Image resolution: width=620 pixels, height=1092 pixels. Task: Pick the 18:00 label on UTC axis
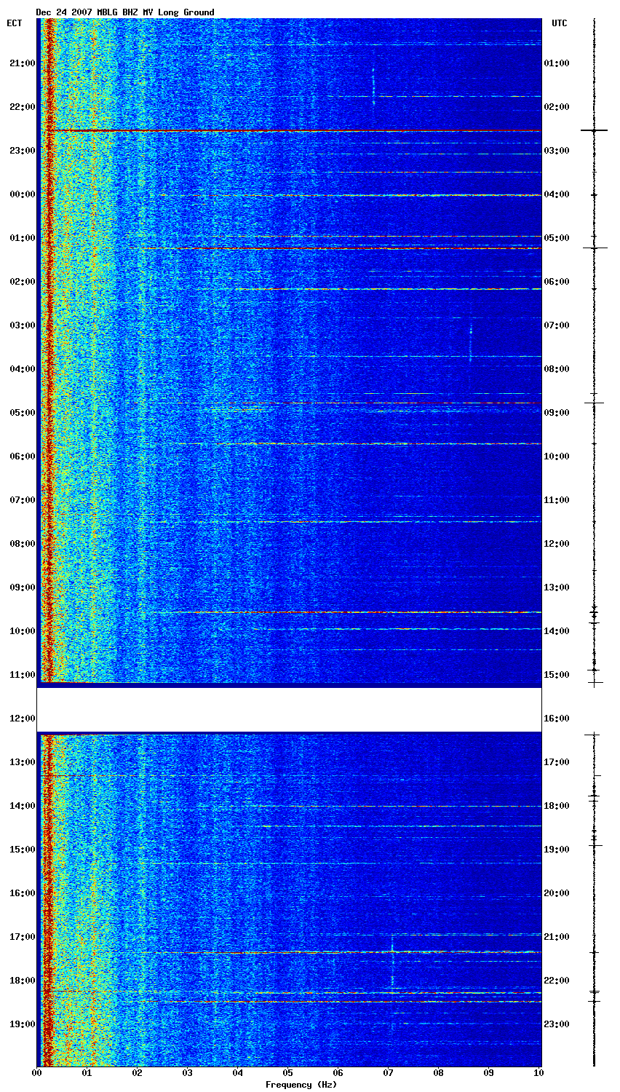pyautogui.click(x=557, y=806)
